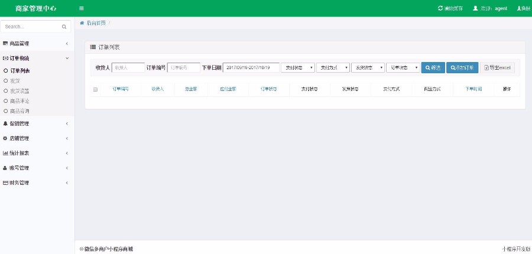Image resolution: width=532 pixels, height=254 pixels.
Task: Click the 导出excel button
Action: pyautogui.click(x=497, y=68)
